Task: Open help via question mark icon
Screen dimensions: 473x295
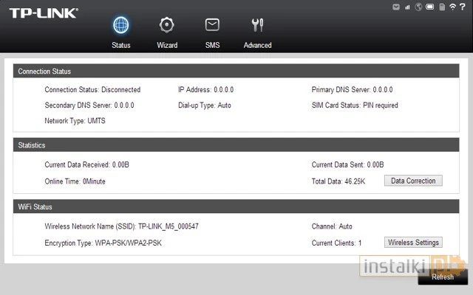Action: tap(463, 7)
